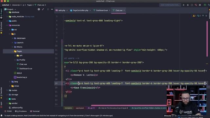This screenshot has width=210, height=118.
Task: Collapse all nodes in Project panel
Action: pyautogui.click(x=43, y=10)
